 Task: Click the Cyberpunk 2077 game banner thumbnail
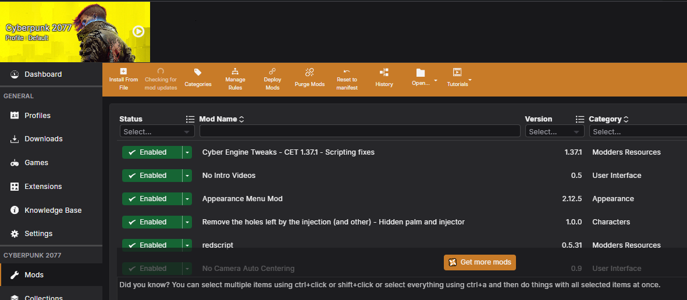[x=75, y=32]
